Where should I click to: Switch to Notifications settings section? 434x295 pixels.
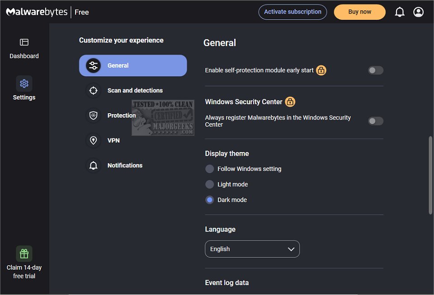coord(125,166)
